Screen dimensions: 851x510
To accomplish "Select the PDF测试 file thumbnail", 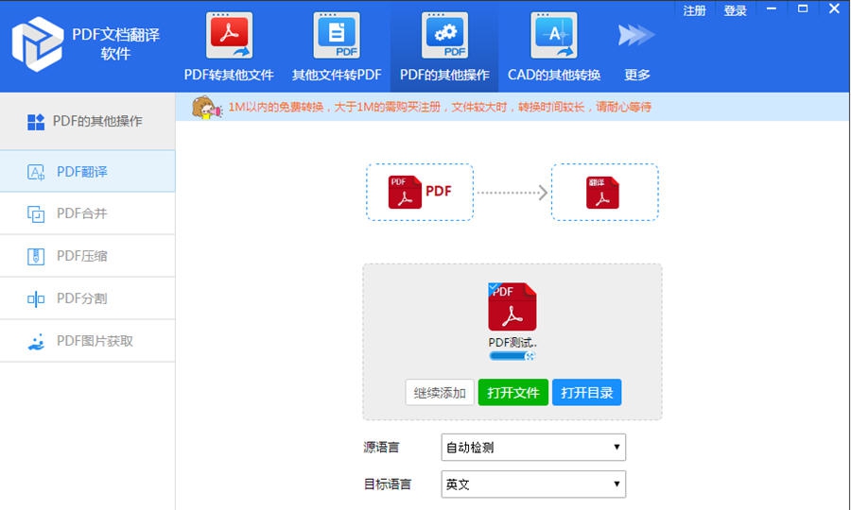I will (x=512, y=307).
